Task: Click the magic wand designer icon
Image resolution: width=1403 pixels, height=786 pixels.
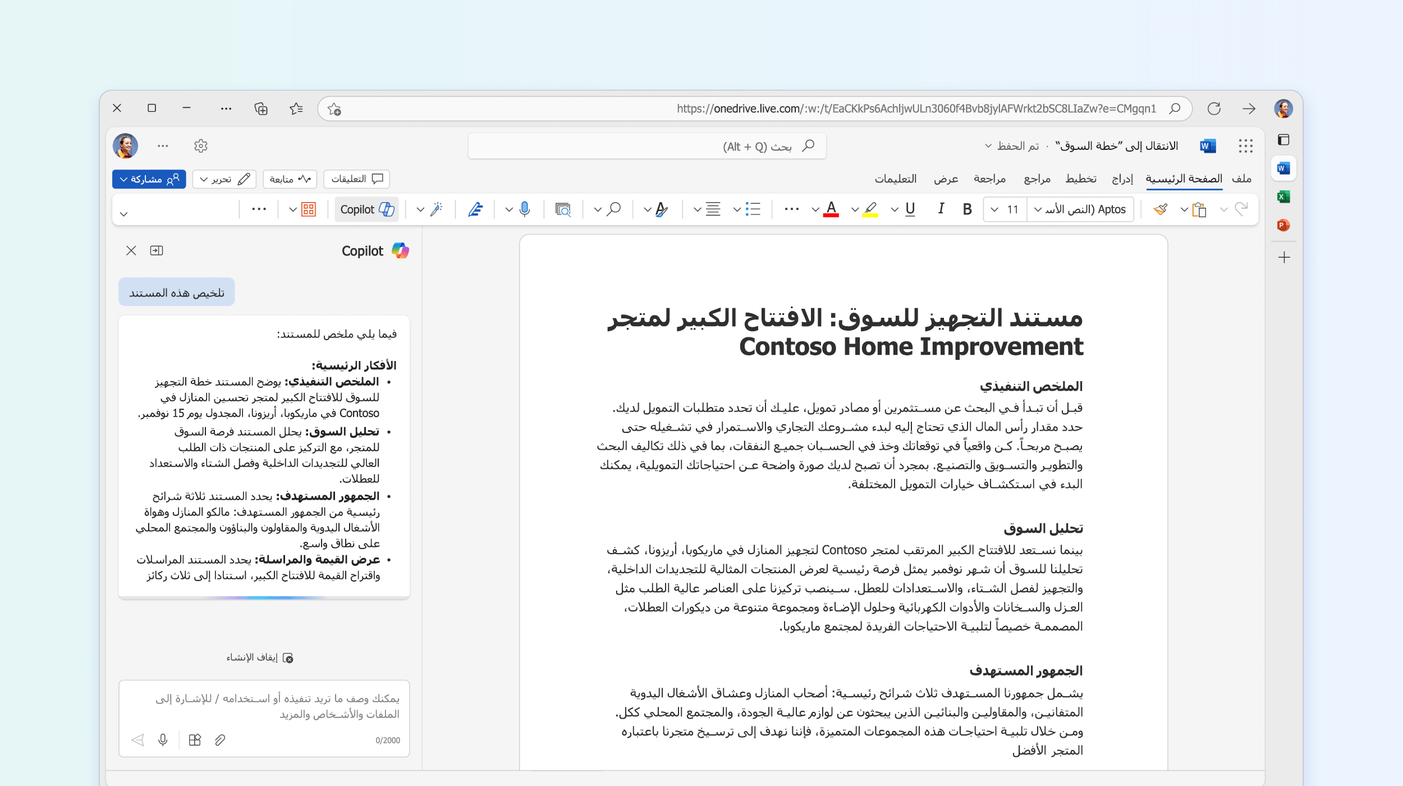Action: [437, 209]
